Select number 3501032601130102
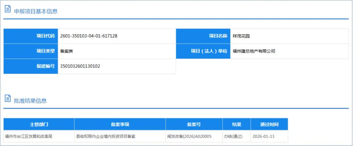This screenshot has height=146, width=353. (x=80, y=66)
